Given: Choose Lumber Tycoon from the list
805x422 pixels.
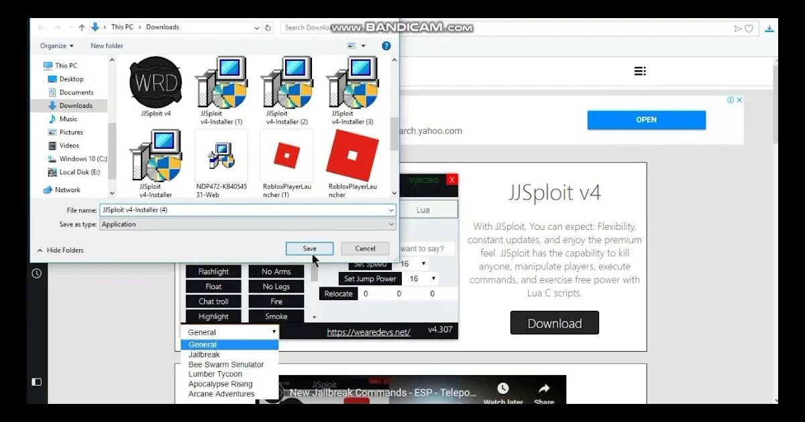Looking at the screenshot, I should click(215, 374).
